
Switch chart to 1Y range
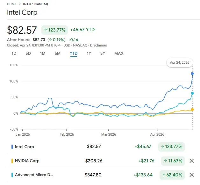(89, 53)
